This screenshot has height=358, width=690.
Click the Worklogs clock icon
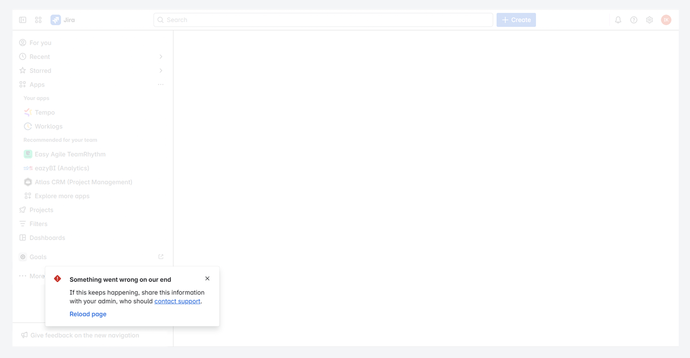[28, 127]
